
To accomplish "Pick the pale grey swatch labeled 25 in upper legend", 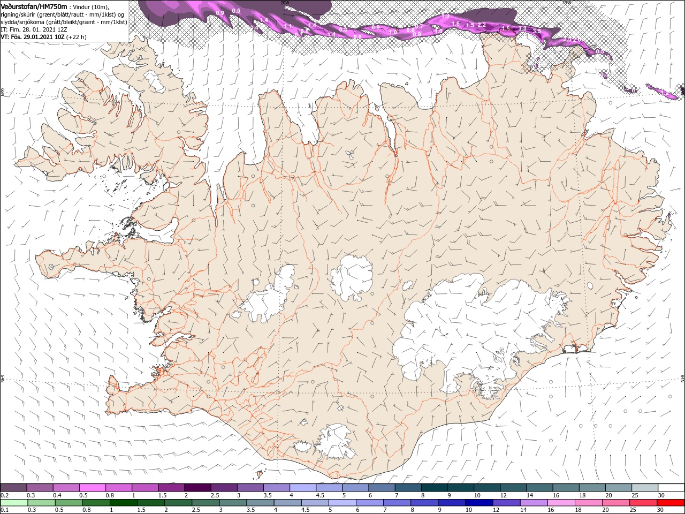I will click(x=644, y=488).
